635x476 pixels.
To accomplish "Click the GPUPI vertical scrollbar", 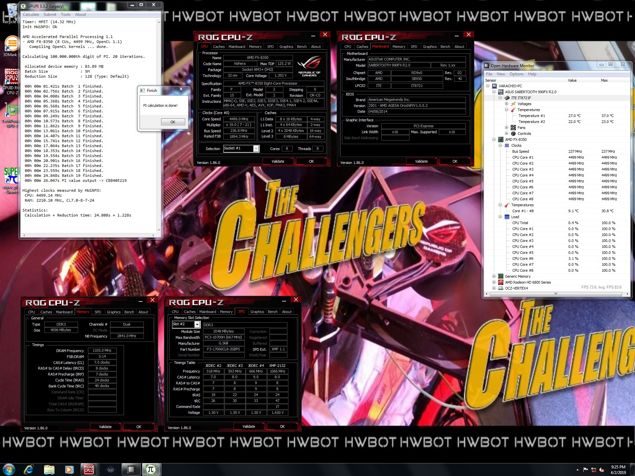I will coord(159,126).
